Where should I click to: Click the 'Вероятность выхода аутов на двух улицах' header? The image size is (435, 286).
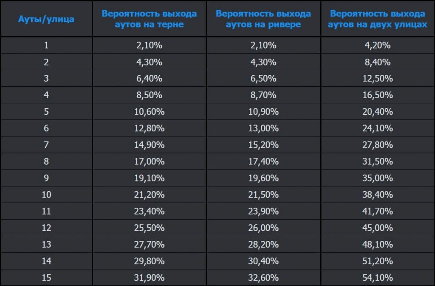(378, 19)
